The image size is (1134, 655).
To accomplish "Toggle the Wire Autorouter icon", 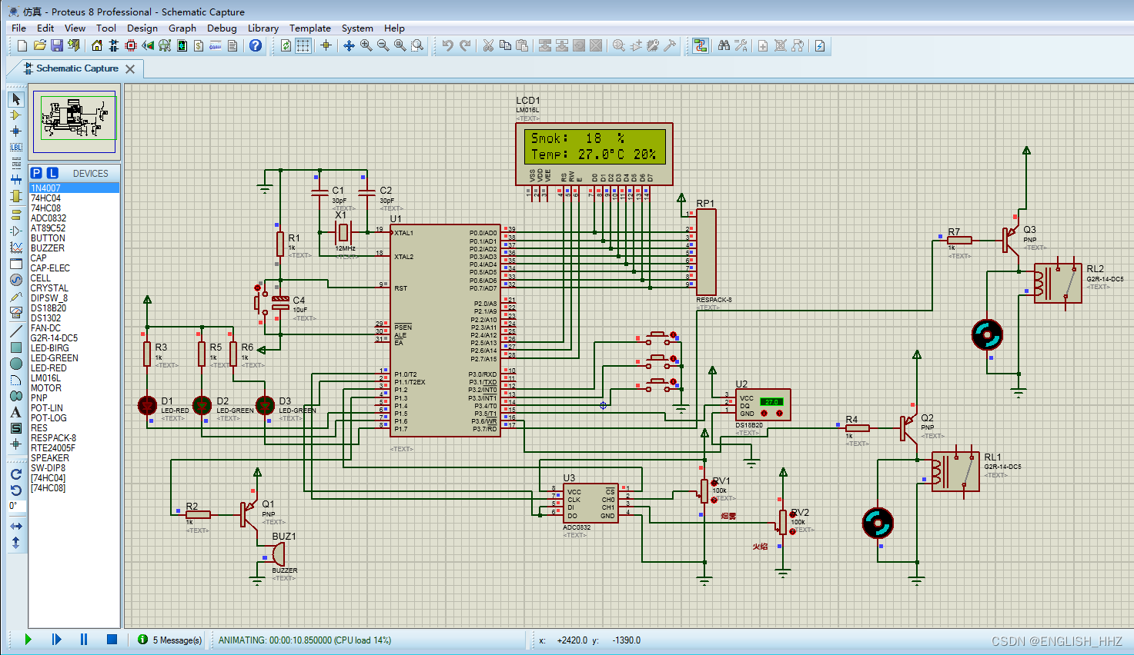I will [700, 46].
